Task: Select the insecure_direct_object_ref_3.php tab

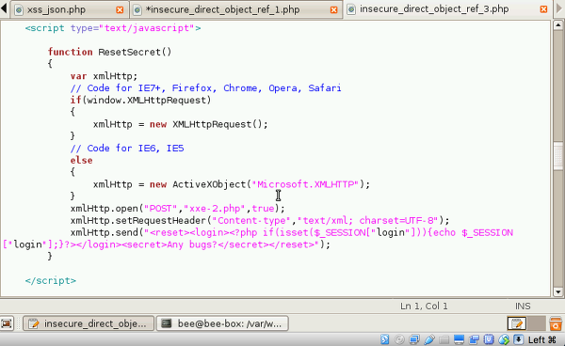Action: tap(446, 9)
